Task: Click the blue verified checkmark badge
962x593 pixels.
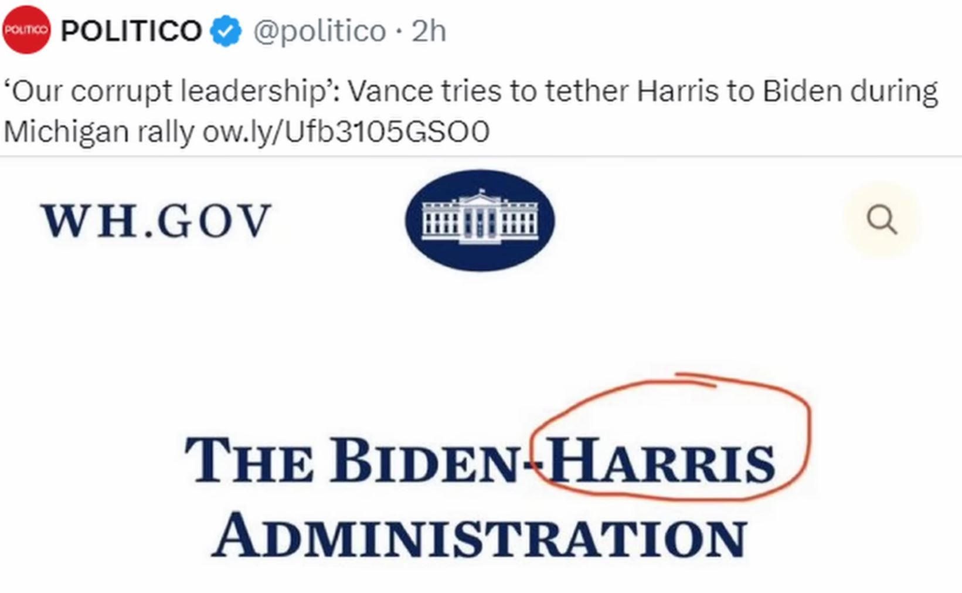Action: click(x=226, y=31)
